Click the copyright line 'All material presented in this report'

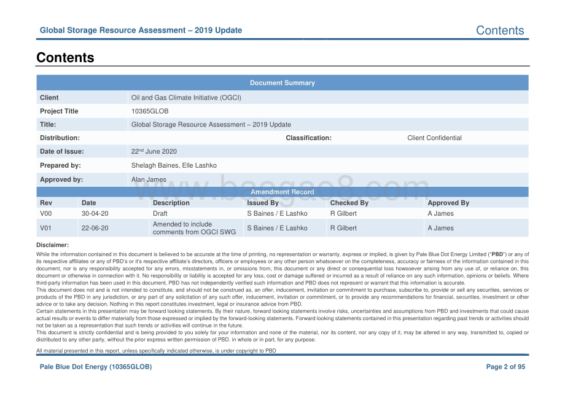click(x=156, y=351)
